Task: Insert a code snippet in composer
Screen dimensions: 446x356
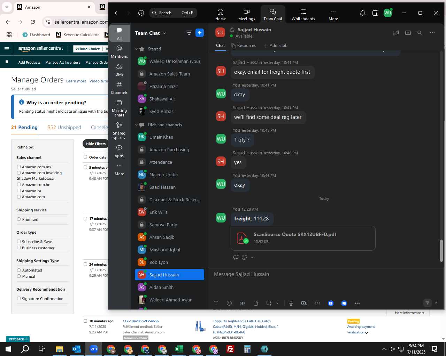Action: pyautogui.click(x=317, y=303)
